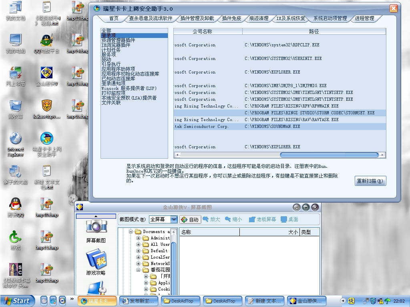Select 文件关联 in the category list
The width and height of the screenshot is (410, 307).
click(x=134, y=103)
